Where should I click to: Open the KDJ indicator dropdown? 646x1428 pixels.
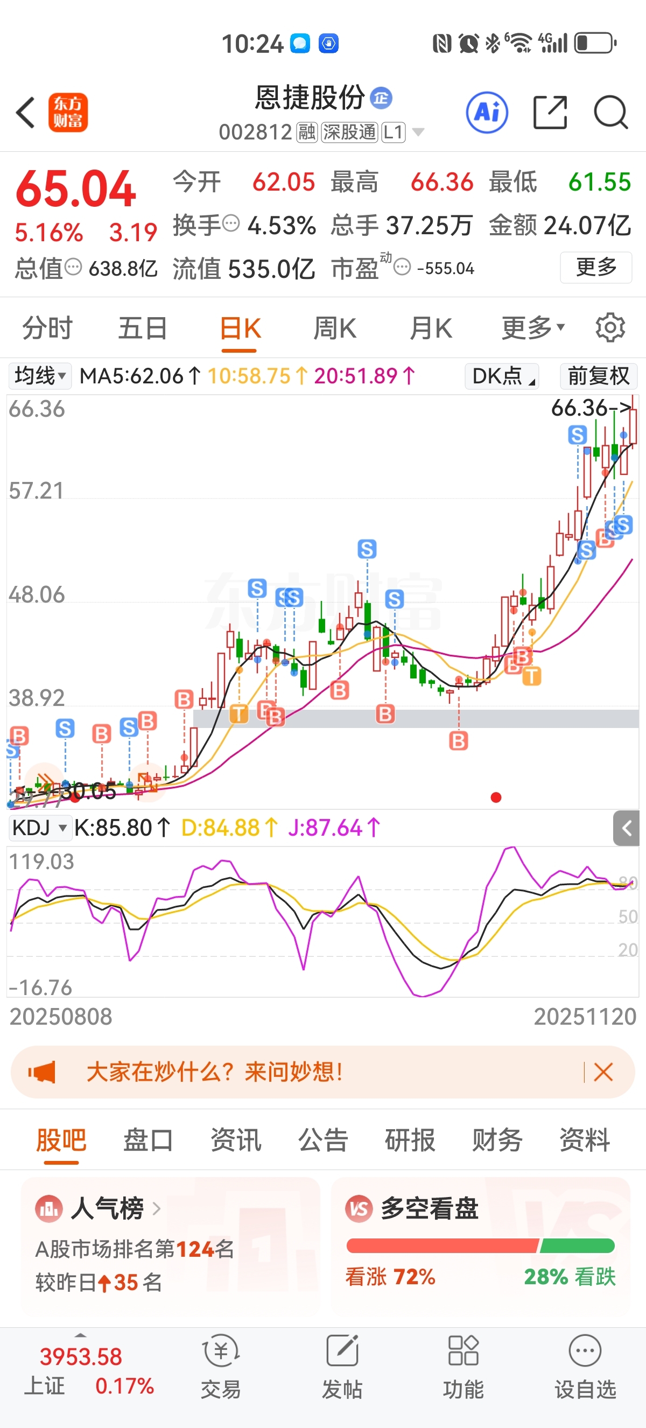pos(40,828)
